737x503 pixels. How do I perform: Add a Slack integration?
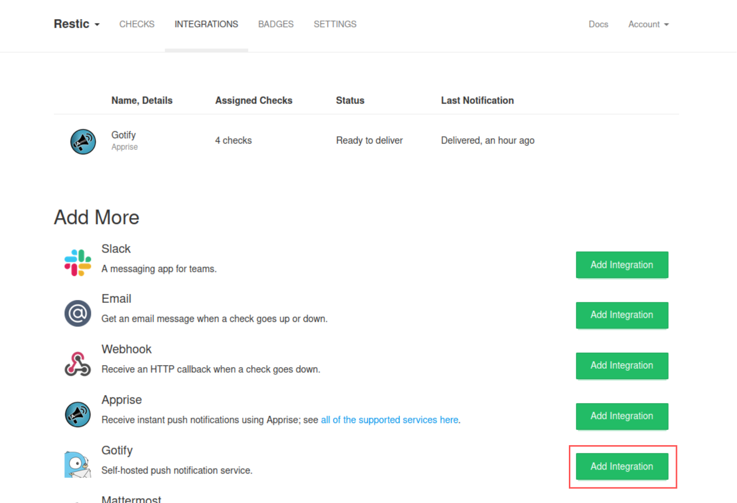click(622, 265)
